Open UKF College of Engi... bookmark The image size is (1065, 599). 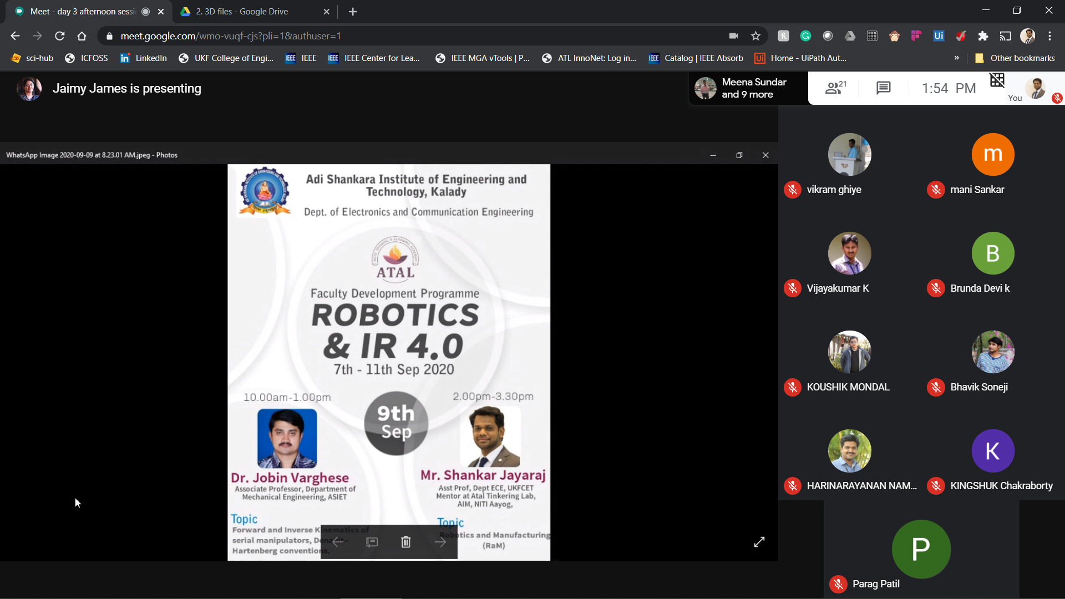(x=226, y=58)
